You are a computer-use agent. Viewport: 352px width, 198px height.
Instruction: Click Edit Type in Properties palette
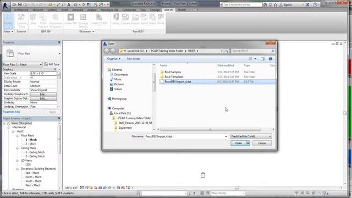point(52,64)
